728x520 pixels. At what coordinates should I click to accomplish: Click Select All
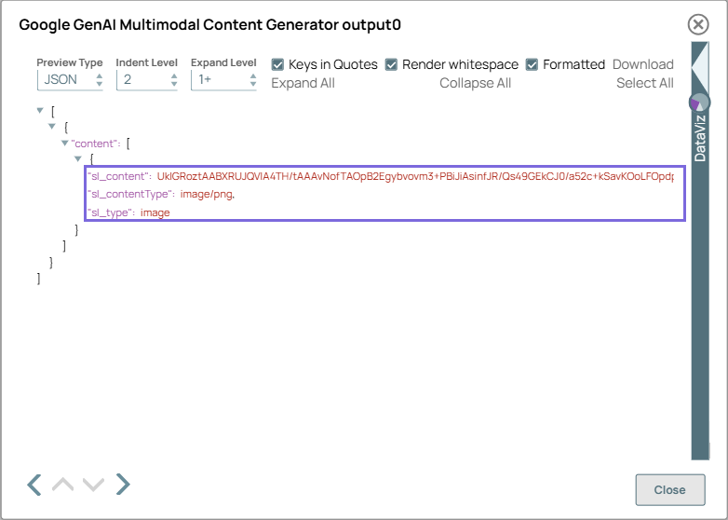(645, 83)
